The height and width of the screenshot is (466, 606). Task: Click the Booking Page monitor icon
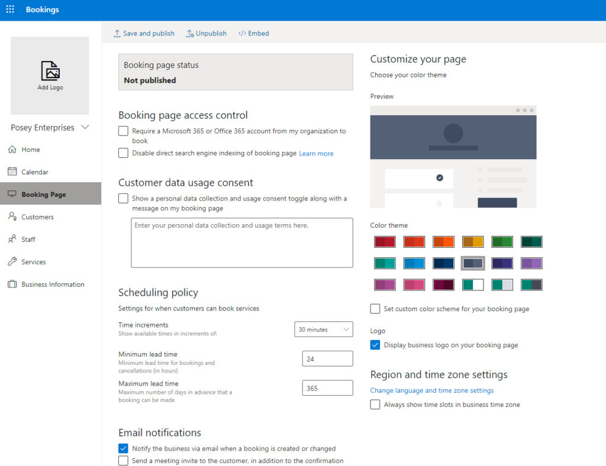pyautogui.click(x=12, y=194)
